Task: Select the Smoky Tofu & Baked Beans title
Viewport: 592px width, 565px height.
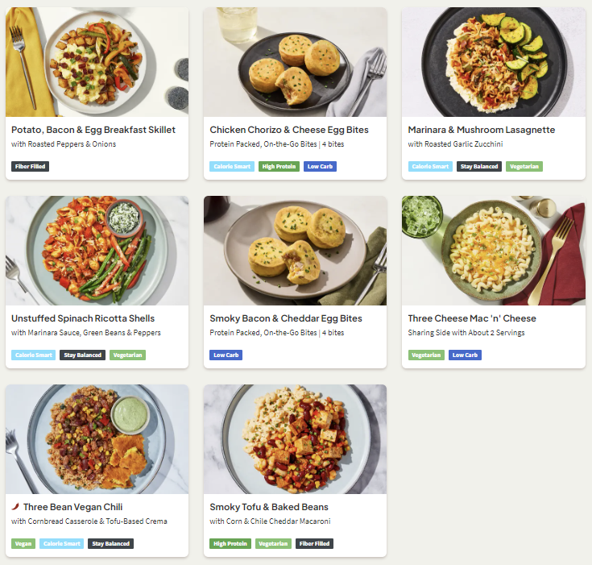Action: pos(269,507)
